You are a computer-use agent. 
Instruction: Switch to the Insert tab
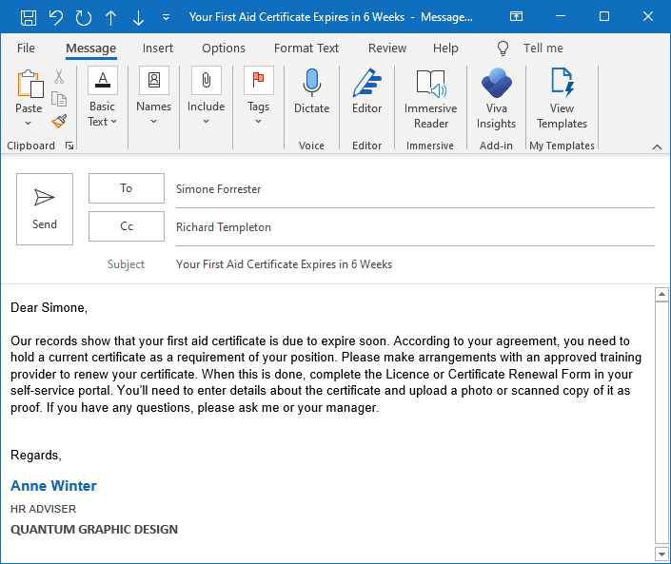(158, 49)
